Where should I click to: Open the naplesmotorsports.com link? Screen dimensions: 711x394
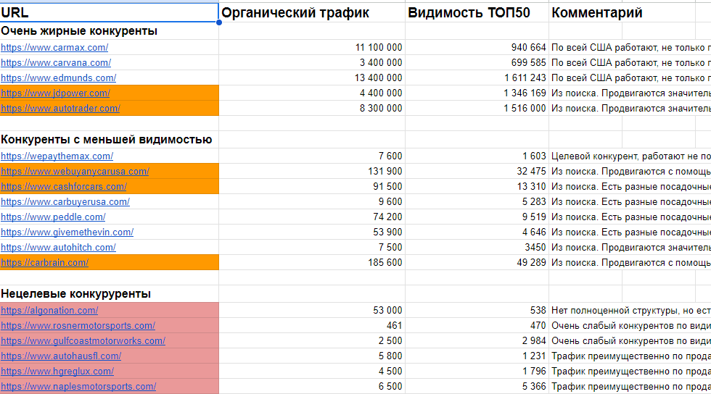pyautogui.click(x=78, y=387)
